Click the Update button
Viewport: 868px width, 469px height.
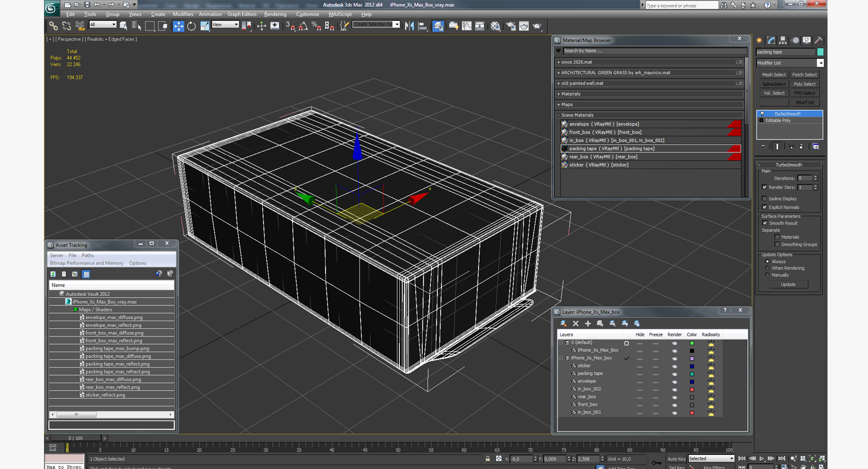click(788, 284)
